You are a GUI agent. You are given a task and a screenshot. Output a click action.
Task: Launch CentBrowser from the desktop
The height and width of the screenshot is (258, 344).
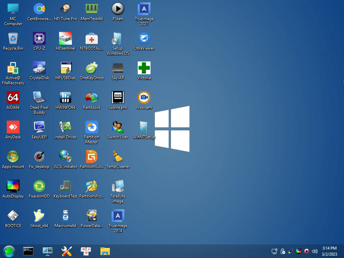pyautogui.click(x=39, y=9)
